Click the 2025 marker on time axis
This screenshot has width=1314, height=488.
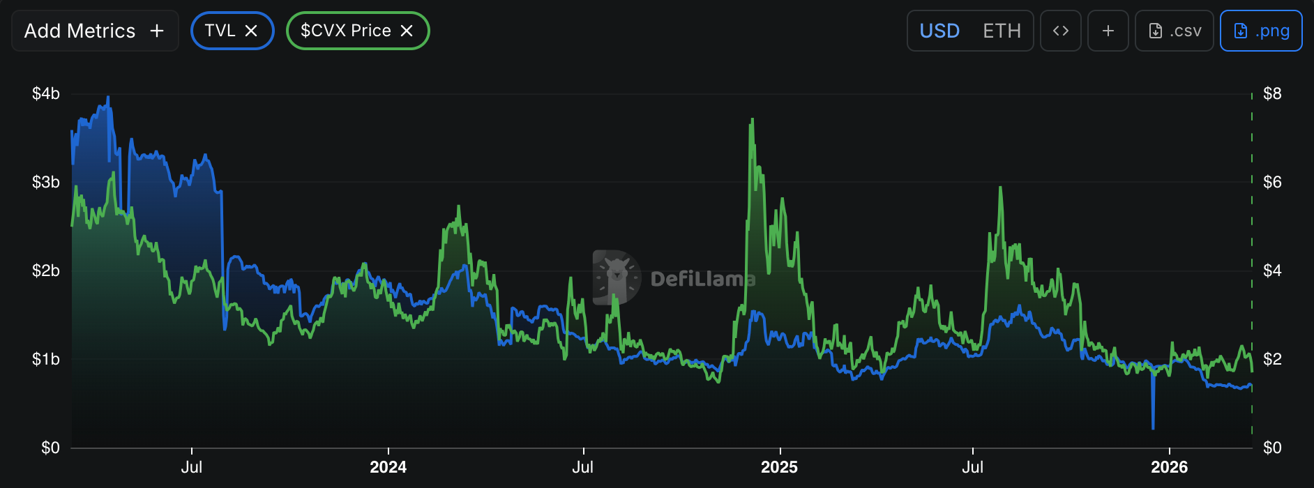pyautogui.click(x=779, y=466)
